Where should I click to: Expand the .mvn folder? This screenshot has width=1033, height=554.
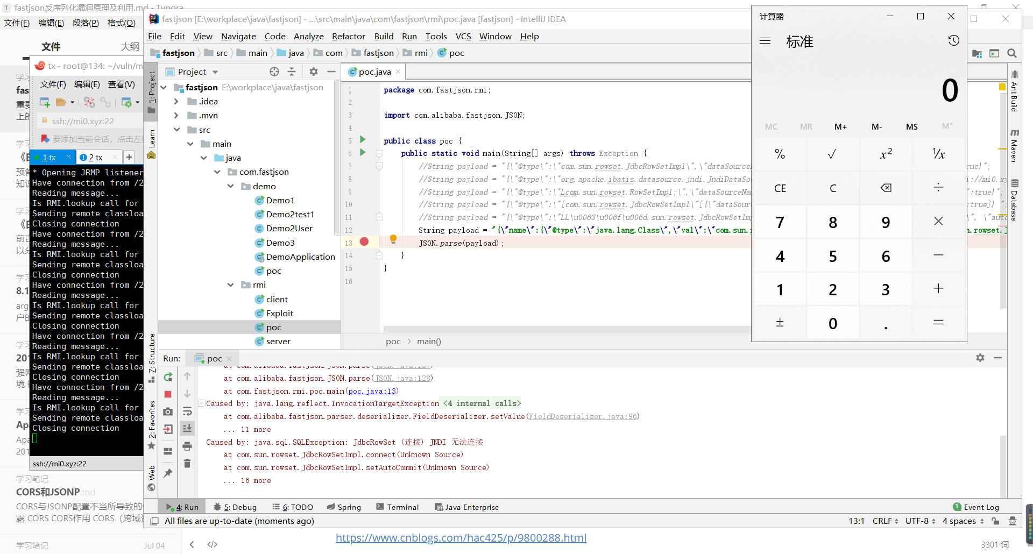(x=176, y=115)
